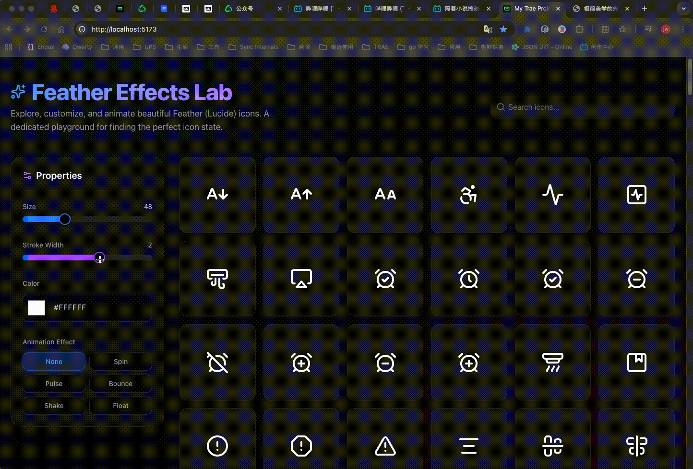Turn on the Bounce animation effect
This screenshot has height=469, width=693.
(x=120, y=384)
